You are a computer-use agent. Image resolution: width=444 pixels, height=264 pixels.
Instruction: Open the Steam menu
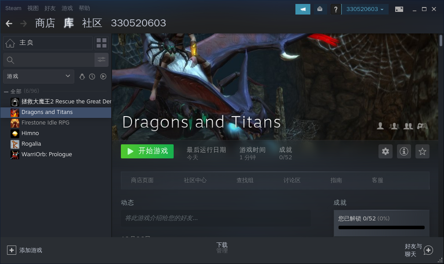coord(13,8)
